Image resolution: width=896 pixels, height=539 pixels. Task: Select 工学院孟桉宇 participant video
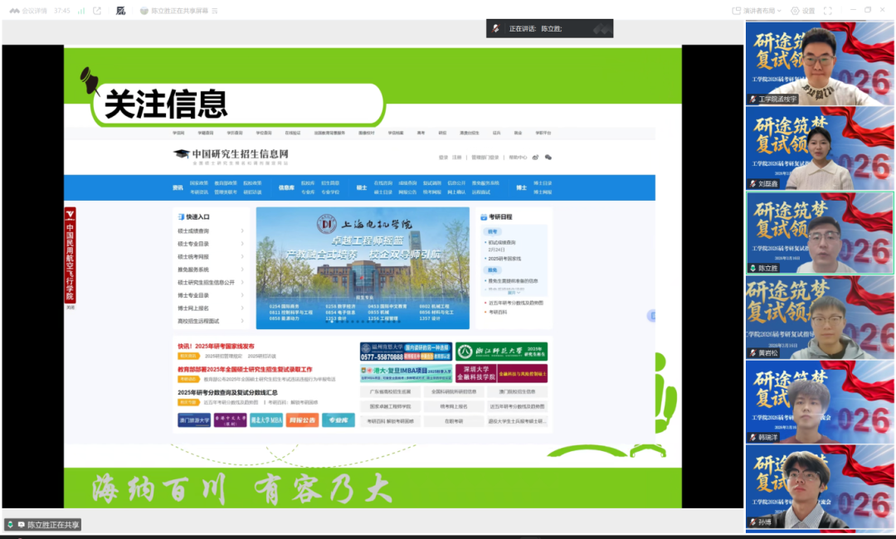coord(820,63)
